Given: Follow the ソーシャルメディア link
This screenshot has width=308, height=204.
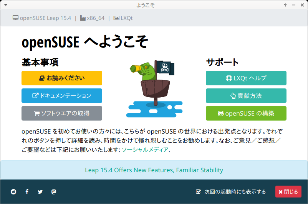Looking at the screenshot, I should coord(145,150).
